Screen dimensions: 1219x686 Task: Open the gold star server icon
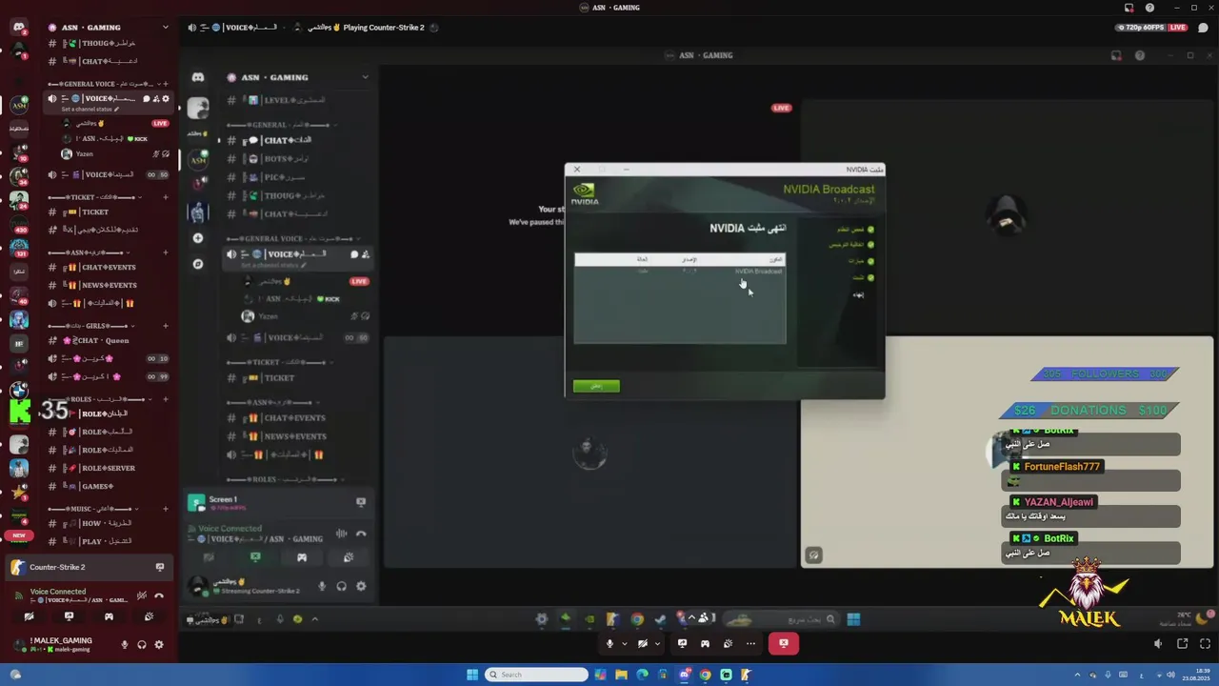coord(19,492)
